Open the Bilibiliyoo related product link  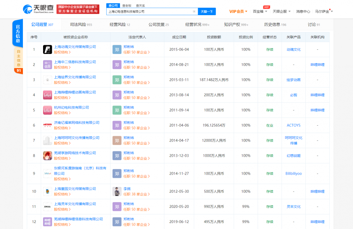click(x=293, y=174)
